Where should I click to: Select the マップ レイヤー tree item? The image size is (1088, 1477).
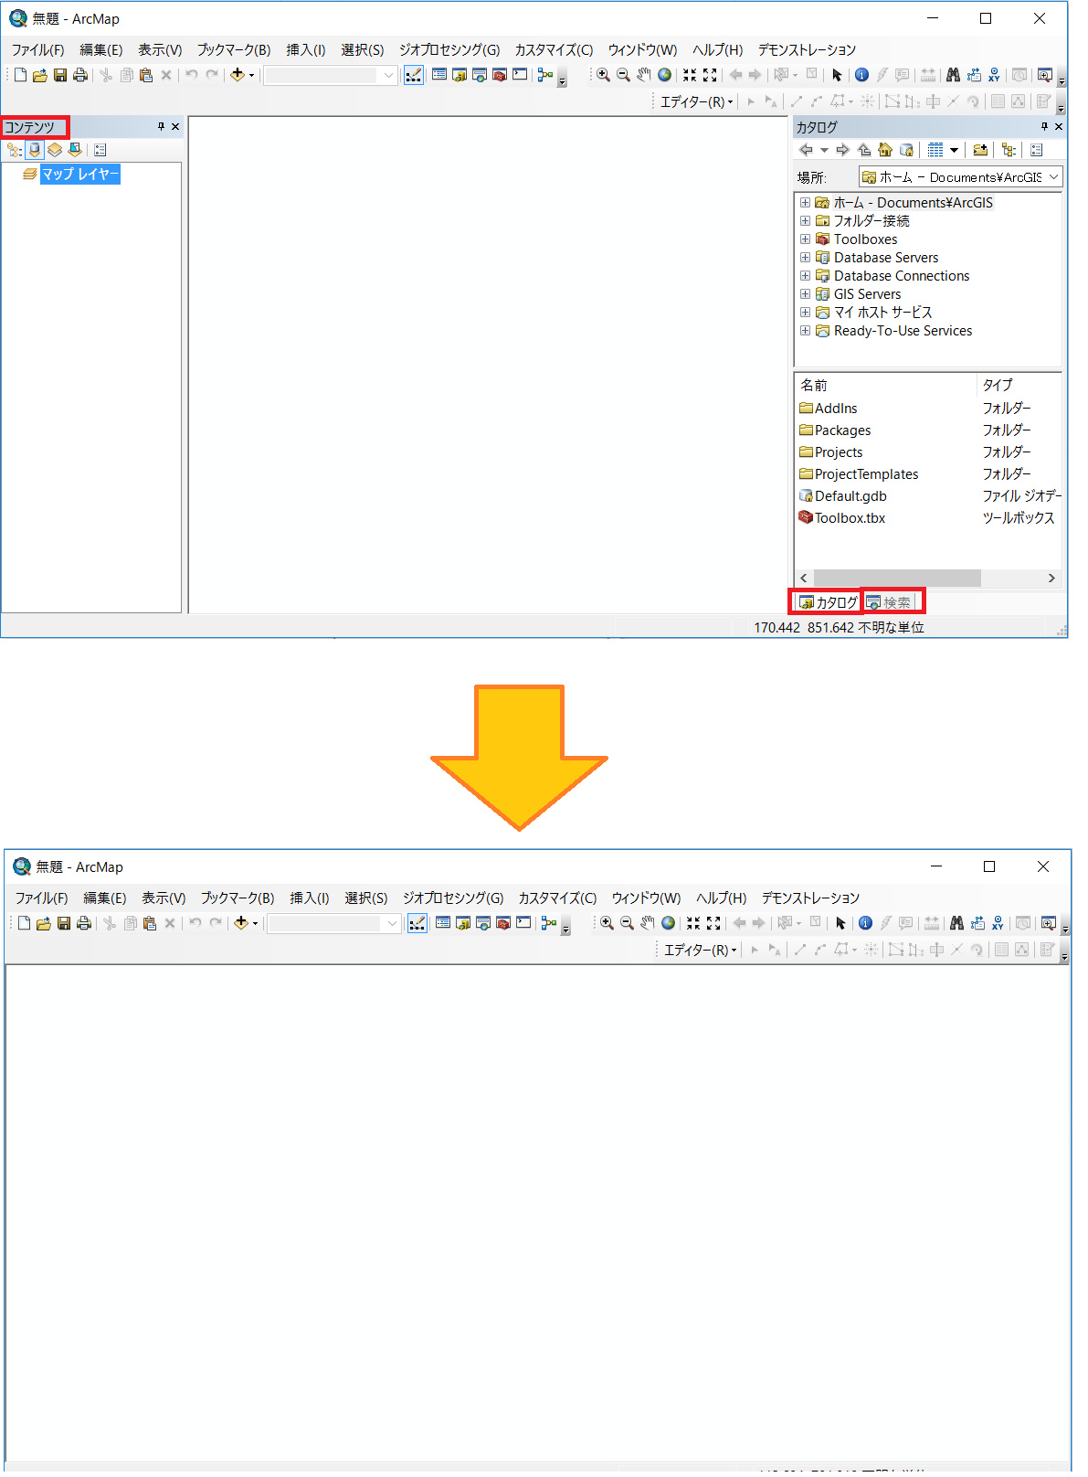[80, 174]
